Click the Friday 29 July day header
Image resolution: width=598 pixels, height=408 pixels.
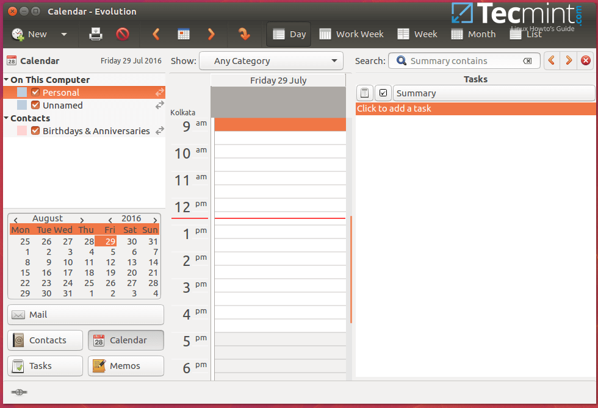(x=278, y=81)
